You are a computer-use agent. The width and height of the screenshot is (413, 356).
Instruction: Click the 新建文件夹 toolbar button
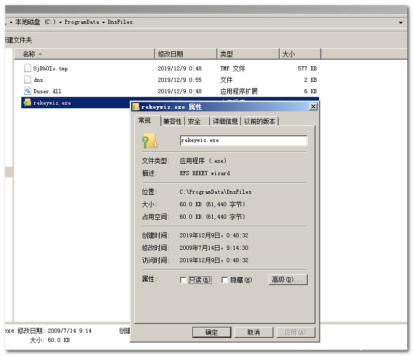point(19,40)
